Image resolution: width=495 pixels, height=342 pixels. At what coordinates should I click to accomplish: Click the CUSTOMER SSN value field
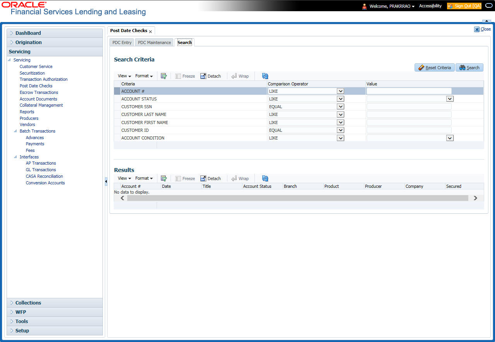[x=409, y=107]
